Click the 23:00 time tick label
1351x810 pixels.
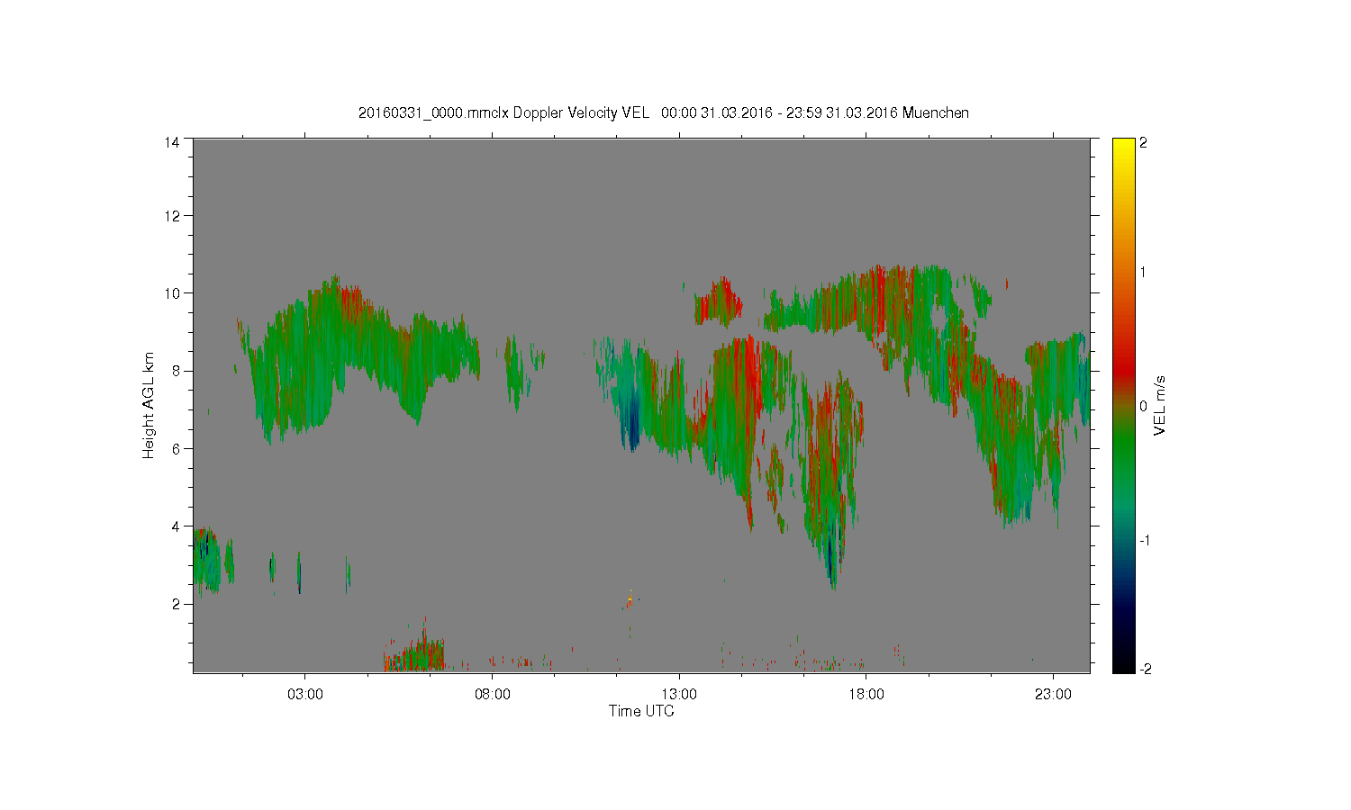1053,695
